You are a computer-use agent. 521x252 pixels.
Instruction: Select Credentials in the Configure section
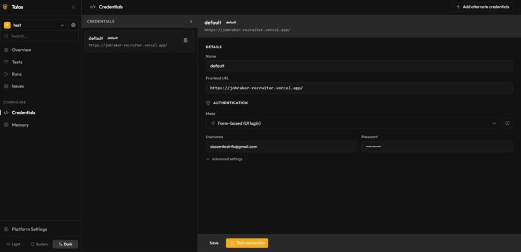pos(23,112)
